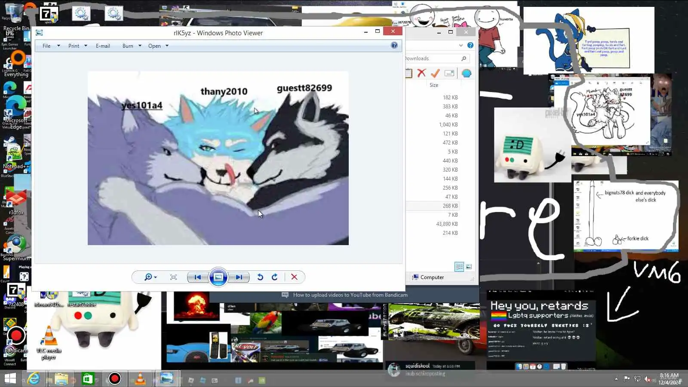The width and height of the screenshot is (688, 387).
Task: Open File Explorer from the taskbar
Action: [x=61, y=378]
